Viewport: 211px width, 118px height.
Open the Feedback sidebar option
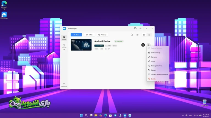[x=64, y=85]
